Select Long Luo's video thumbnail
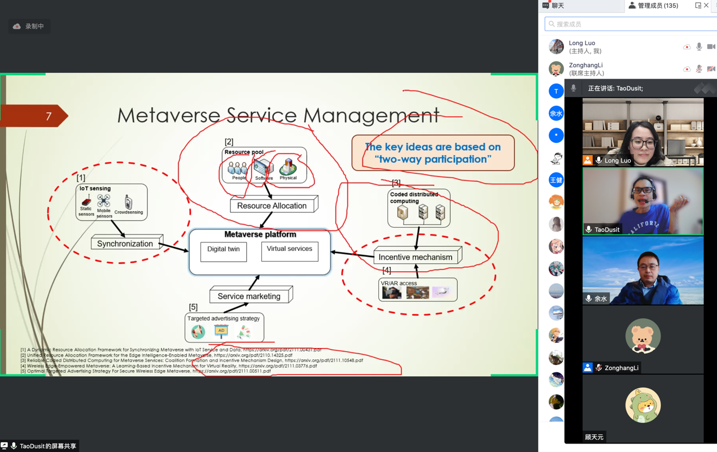717x452 pixels. pos(642,132)
